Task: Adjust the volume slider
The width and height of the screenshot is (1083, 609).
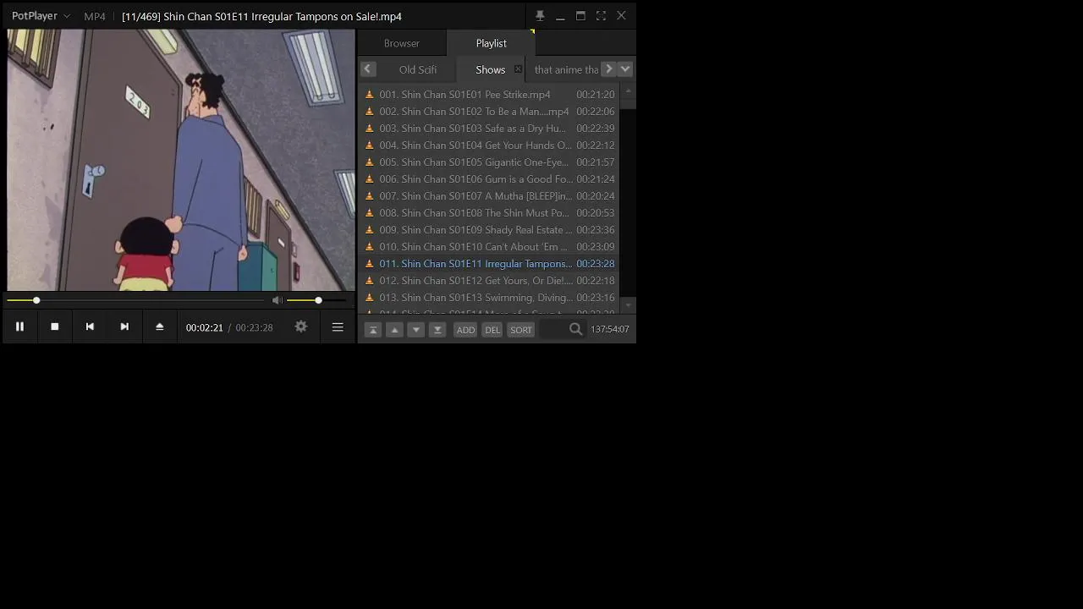Action: tap(317, 300)
